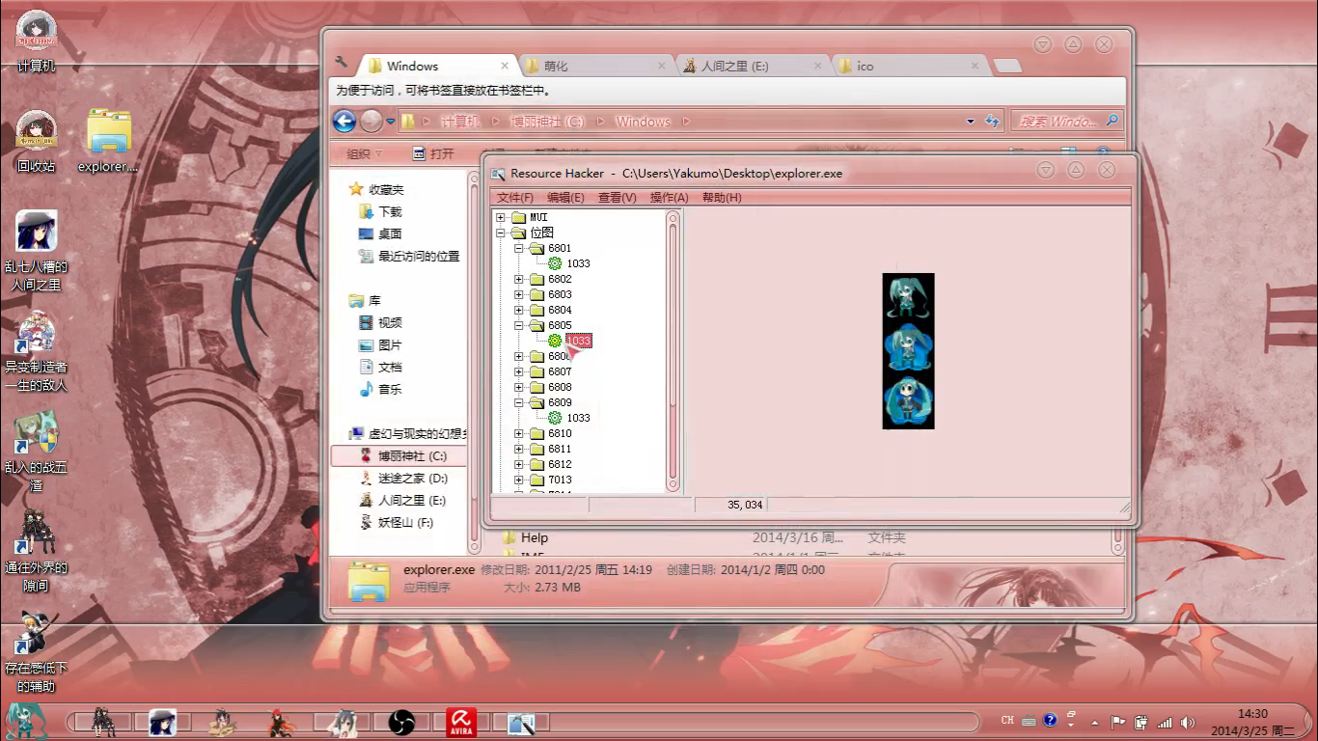Open address bar history dropdown
1318x741 pixels.
click(x=970, y=122)
